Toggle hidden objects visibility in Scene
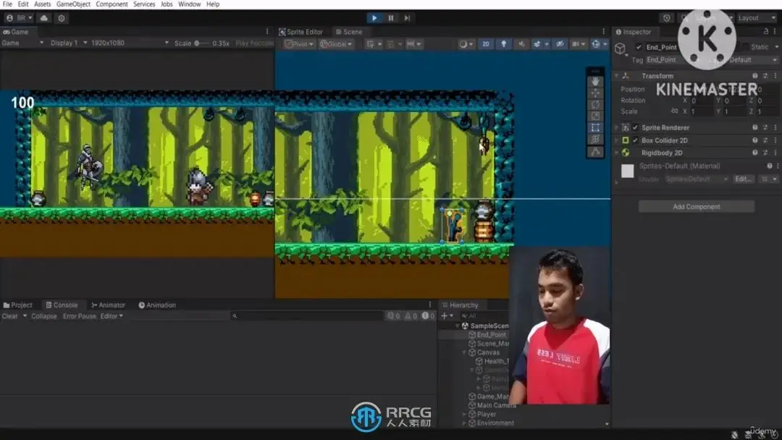Image resolution: width=782 pixels, height=440 pixels. 560,44
